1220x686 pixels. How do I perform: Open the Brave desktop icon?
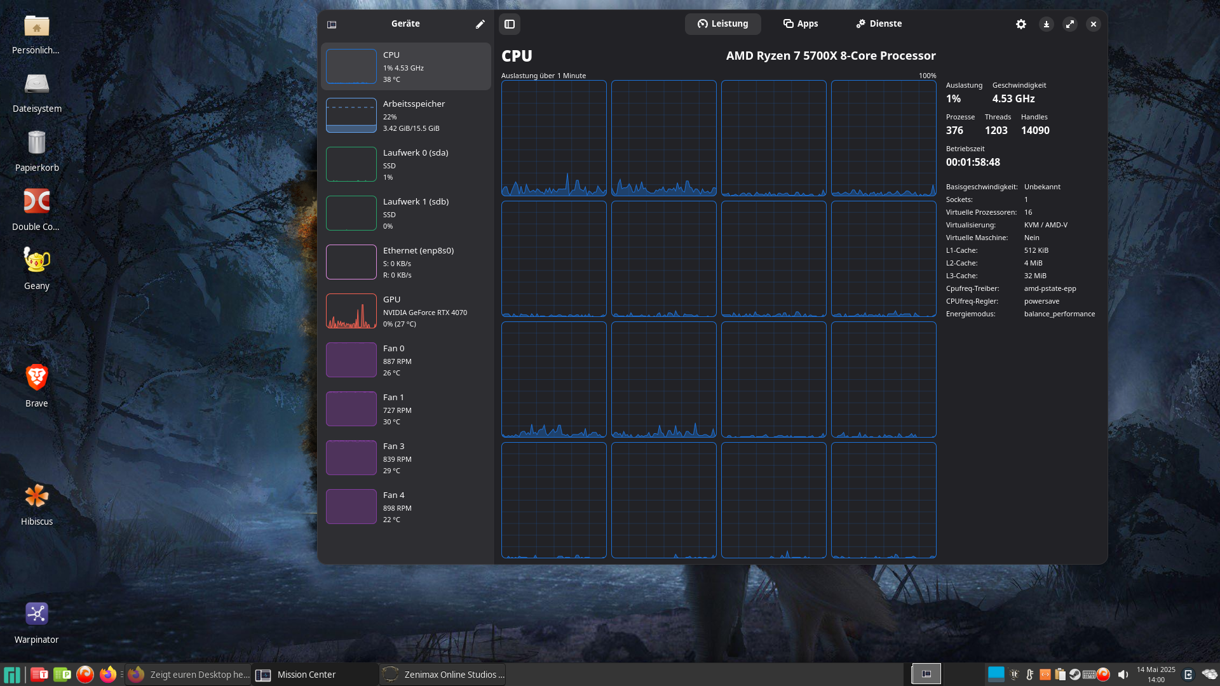coord(36,384)
